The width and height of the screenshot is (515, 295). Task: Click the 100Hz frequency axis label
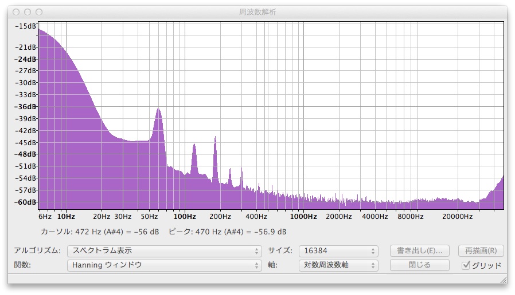click(185, 217)
